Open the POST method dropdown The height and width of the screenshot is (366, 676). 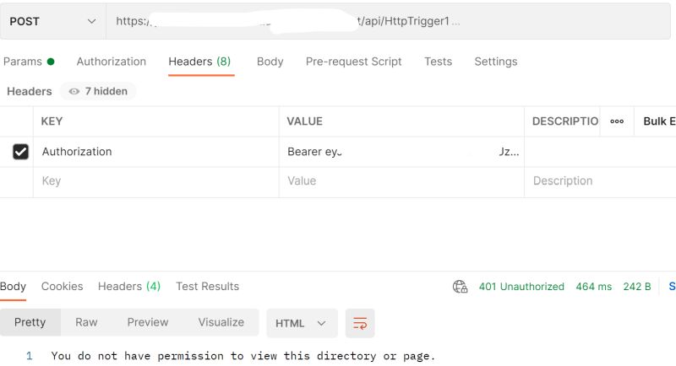[x=52, y=21]
